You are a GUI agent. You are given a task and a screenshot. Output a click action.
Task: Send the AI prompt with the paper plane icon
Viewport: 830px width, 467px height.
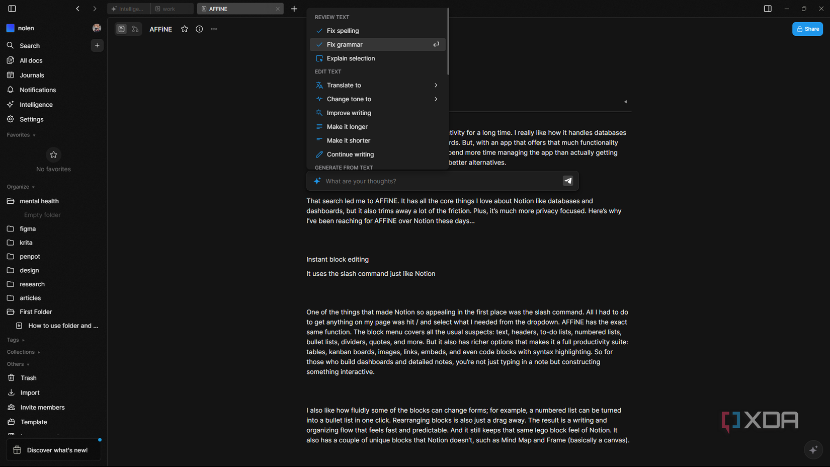(568, 181)
